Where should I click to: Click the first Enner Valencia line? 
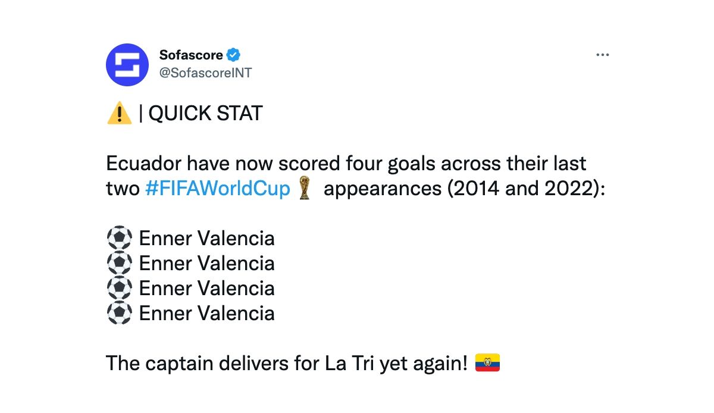tap(206, 239)
